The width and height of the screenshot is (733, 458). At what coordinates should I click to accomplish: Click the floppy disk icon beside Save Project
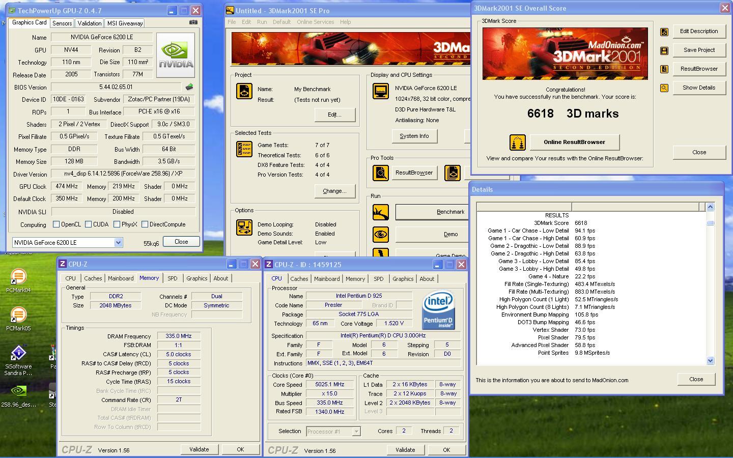click(664, 50)
